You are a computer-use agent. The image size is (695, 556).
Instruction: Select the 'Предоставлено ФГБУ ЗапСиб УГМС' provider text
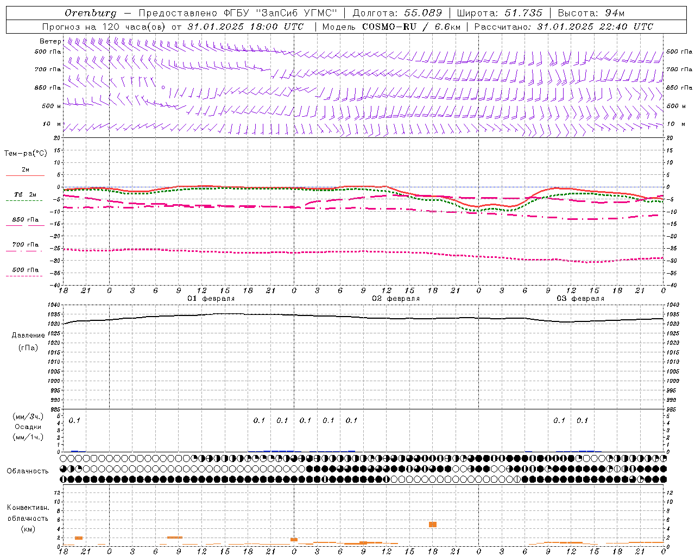[x=238, y=13]
